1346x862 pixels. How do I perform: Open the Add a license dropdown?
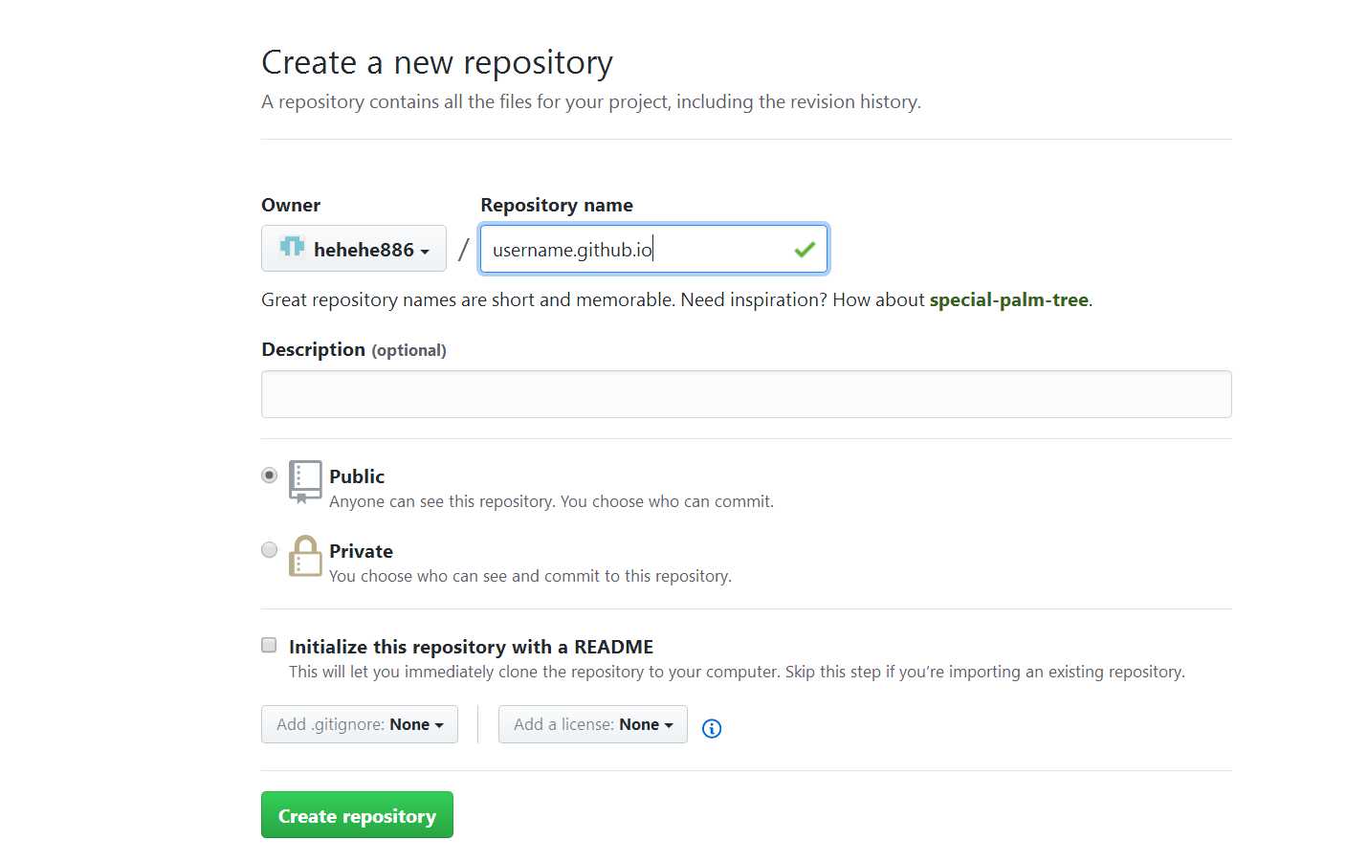coord(593,724)
